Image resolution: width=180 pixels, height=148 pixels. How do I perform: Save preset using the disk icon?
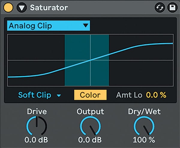click(172, 7)
